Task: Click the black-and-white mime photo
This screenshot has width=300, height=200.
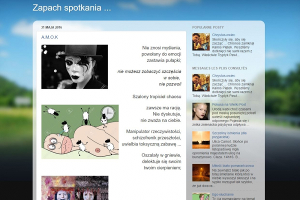Action: click(x=74, y=66)
